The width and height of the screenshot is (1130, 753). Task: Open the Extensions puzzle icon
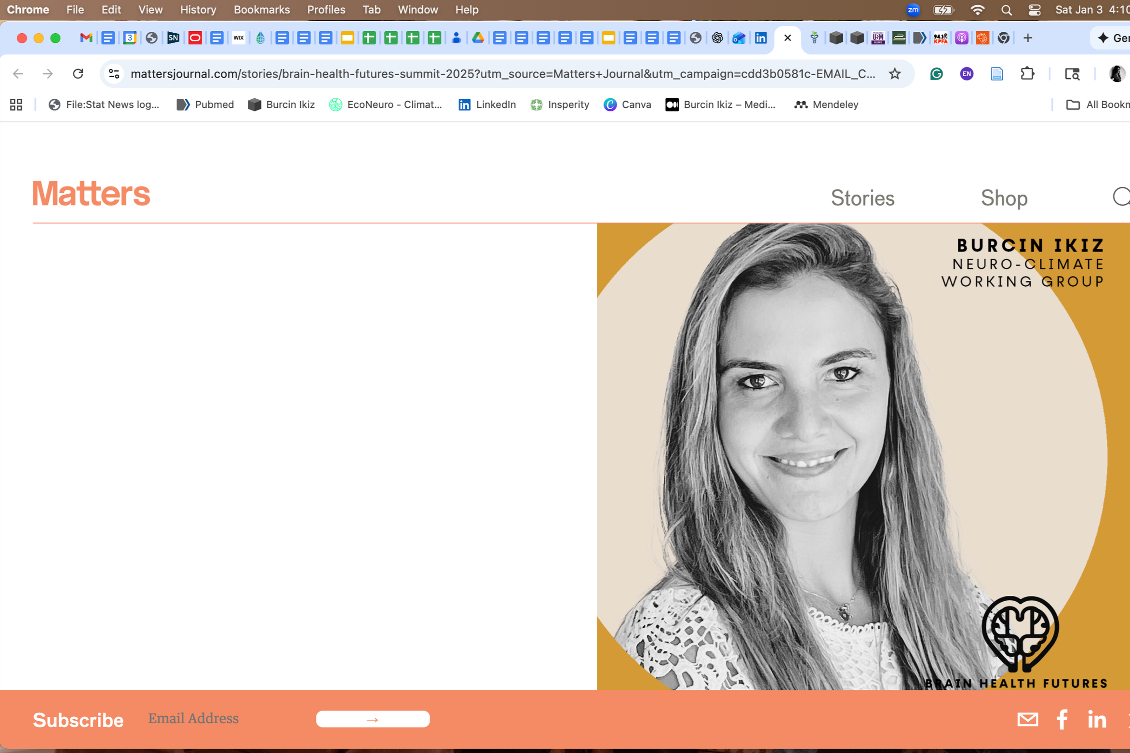pos(1027,74)
